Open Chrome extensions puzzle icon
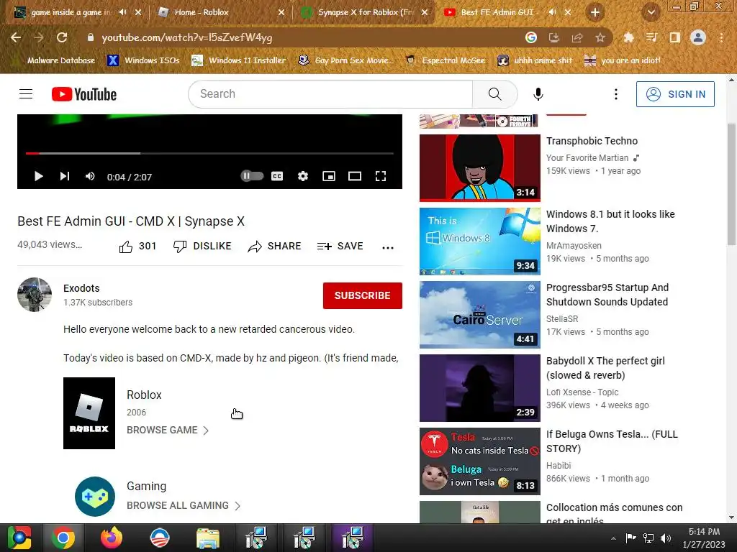The image size is (737, 552). pos(628,37)
